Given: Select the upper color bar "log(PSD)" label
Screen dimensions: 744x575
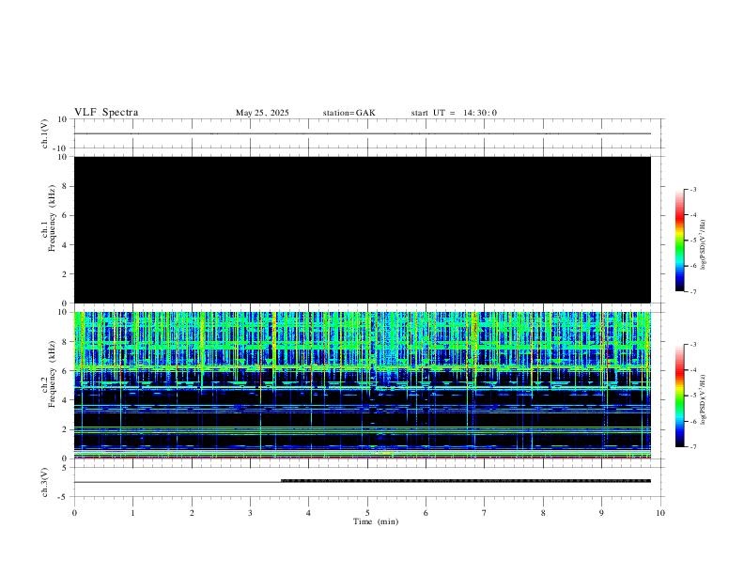Looking at the screenshot, I should (x=703, y=244).
